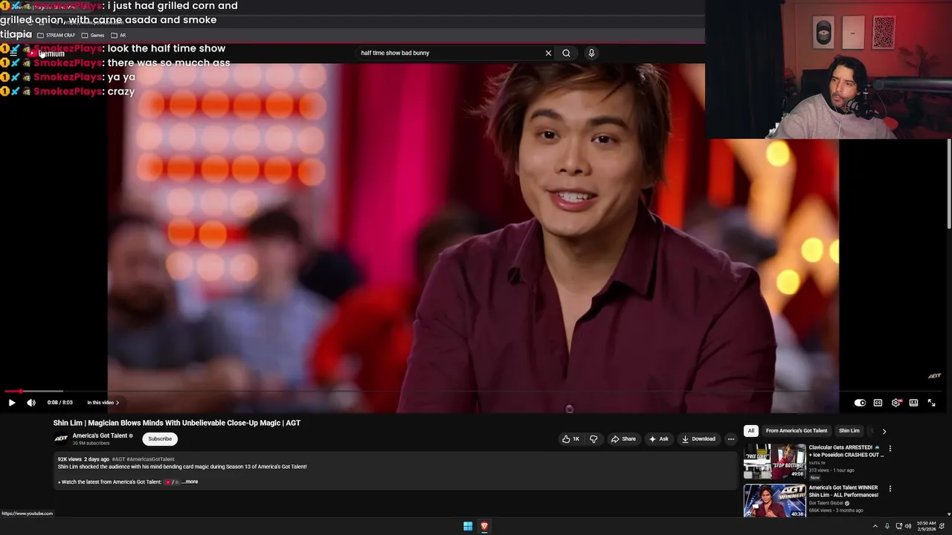Click the 'Got Talent Global' channel name

point(826,503)
